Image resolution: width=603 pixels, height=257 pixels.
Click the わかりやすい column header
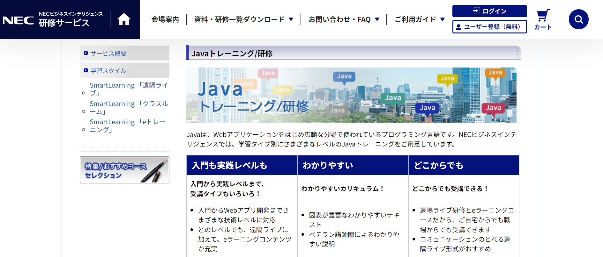[x=353, y=165]
